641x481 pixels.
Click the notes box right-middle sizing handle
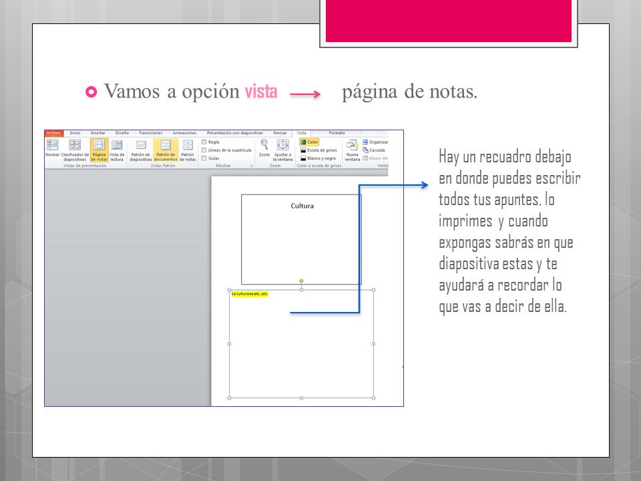pyautogui.click(x=373, y=344)
